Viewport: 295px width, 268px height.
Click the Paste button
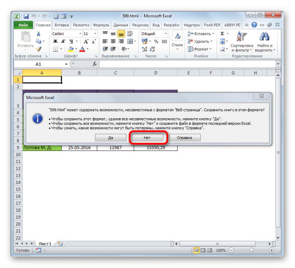pos(25,41)
